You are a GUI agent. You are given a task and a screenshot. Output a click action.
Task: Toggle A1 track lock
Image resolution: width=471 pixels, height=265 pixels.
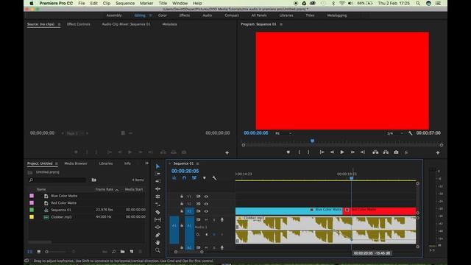pyautogui.click(x=182, y=225)
